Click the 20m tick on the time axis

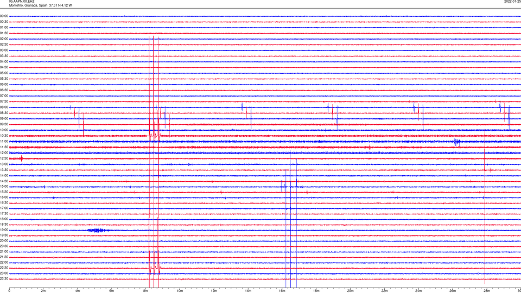point(350,291)
